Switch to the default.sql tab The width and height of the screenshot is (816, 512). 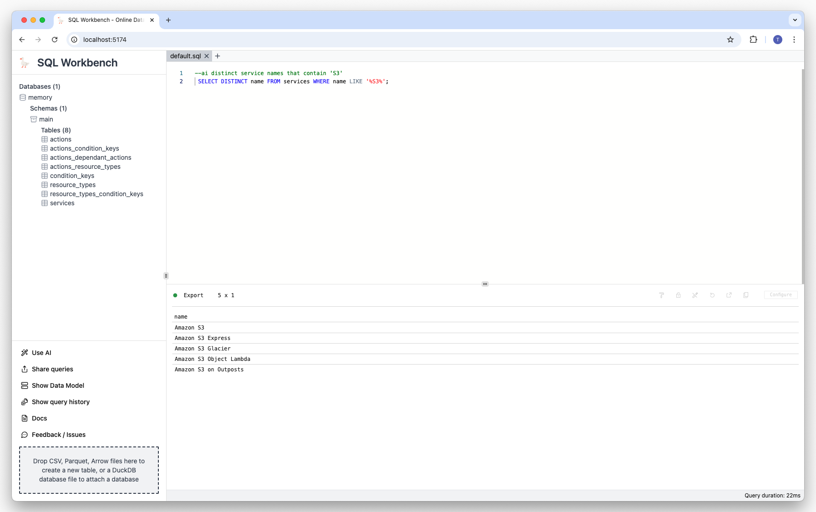point(185,56)
